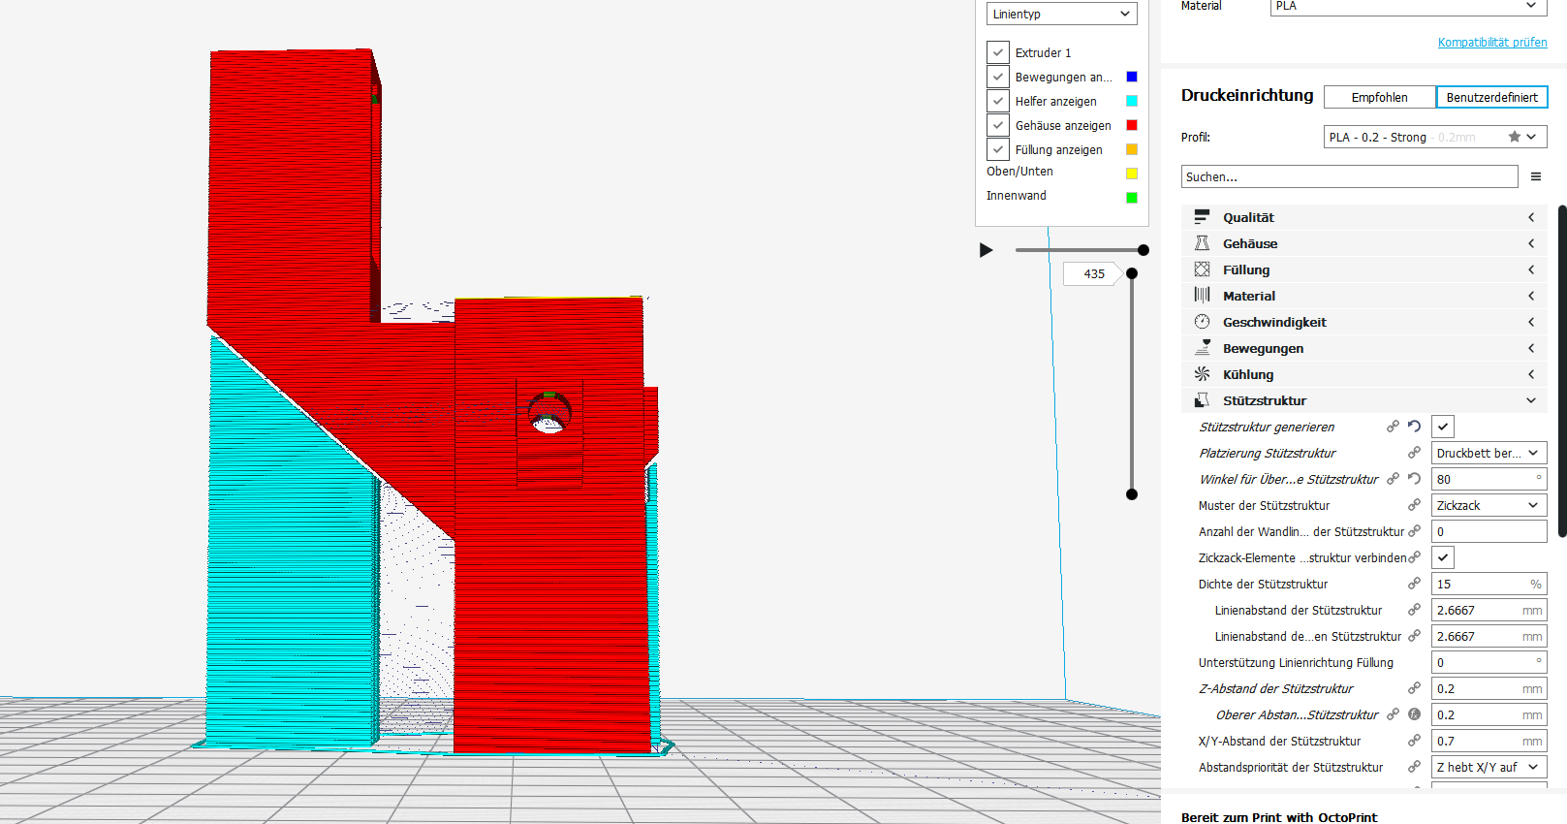Click the orange Füllung color swatch
The width and height of the screenshot is (1567, 824).
pos(1132,149)
